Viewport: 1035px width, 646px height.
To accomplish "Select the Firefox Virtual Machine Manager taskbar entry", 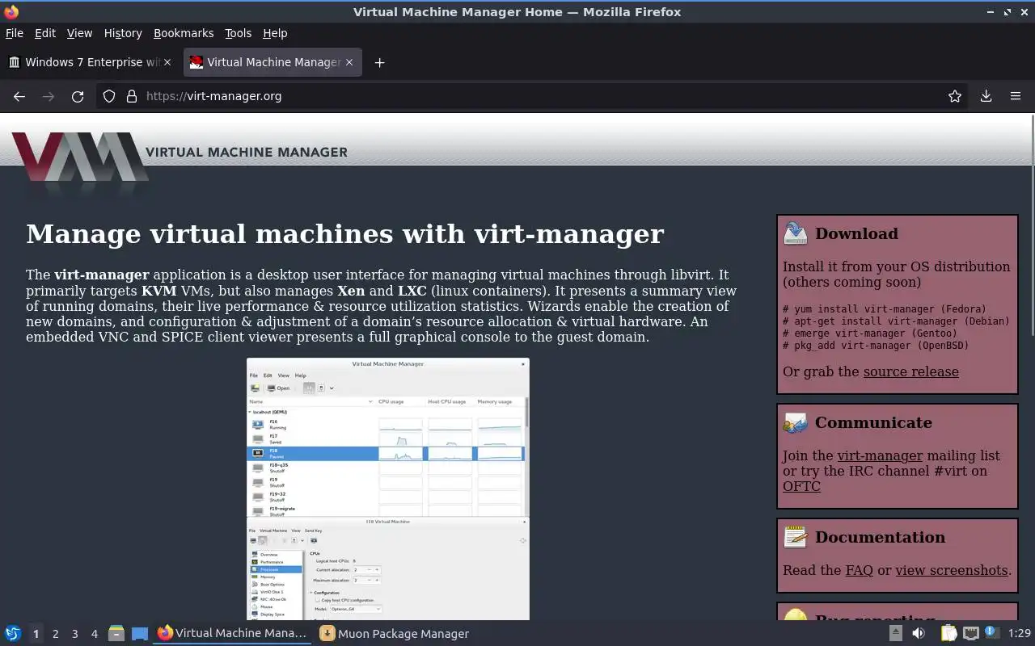I will (233, 634).
